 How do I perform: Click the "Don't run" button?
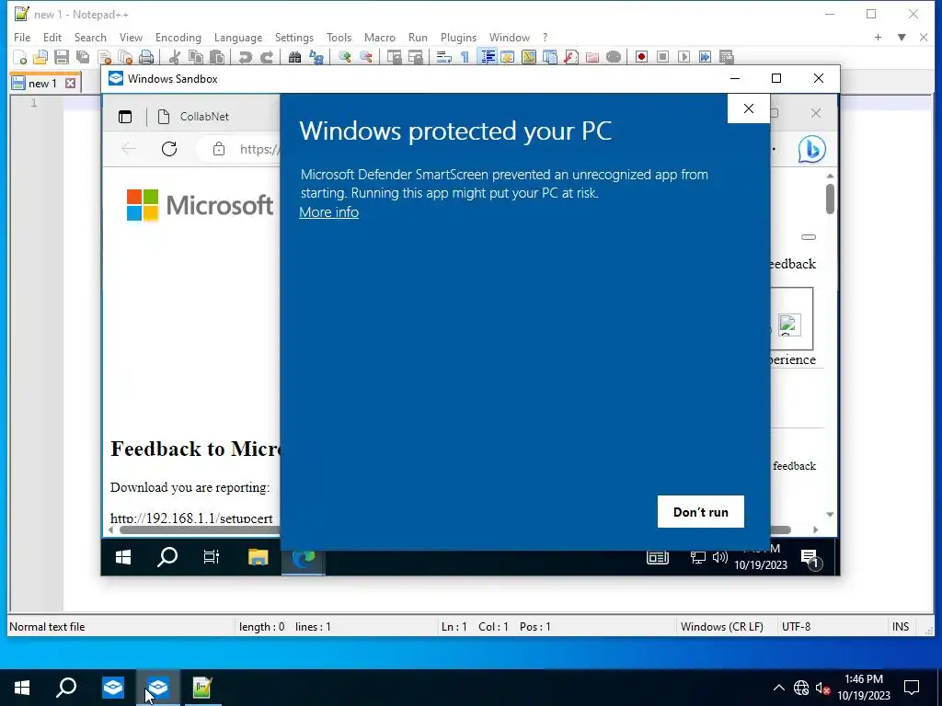click(700, 512)
